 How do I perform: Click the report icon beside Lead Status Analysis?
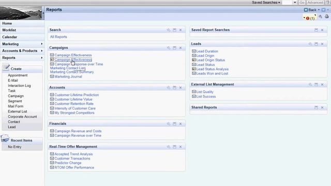tap(194, 69)
